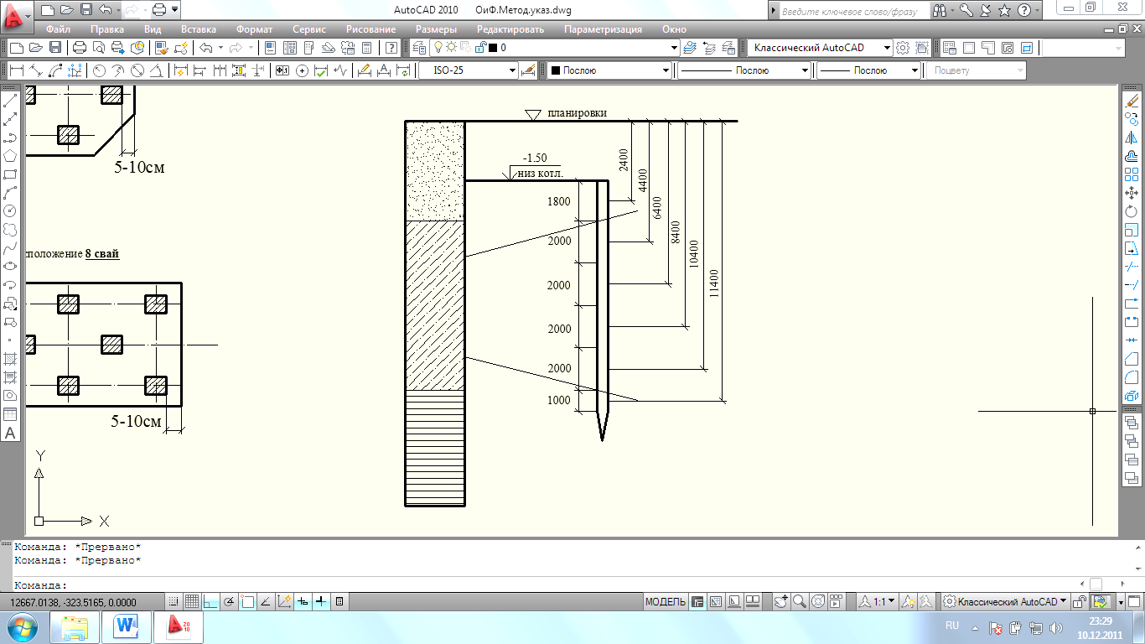The image size is (1145, 644).
Task: Open Классический AutoCAD workspace dropdown in toolbar
Action: pyautogui.click(x=886, y=48)
